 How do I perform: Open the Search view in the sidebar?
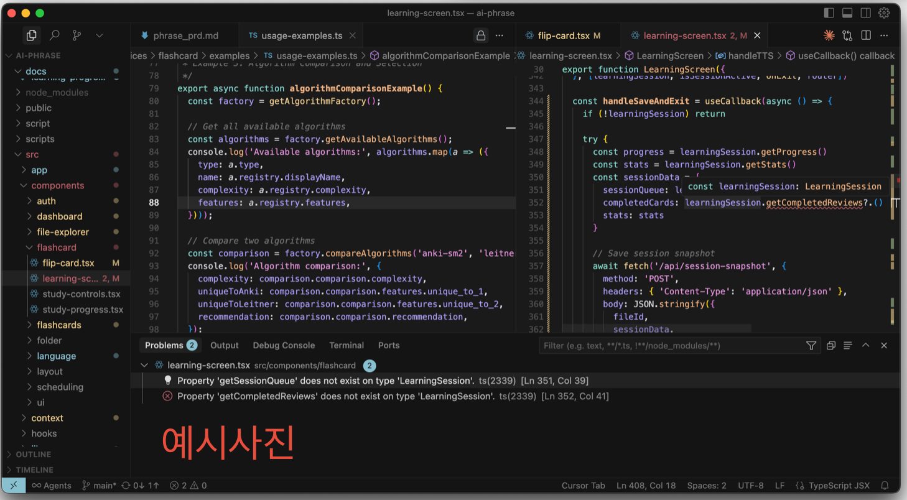(55, 35)
